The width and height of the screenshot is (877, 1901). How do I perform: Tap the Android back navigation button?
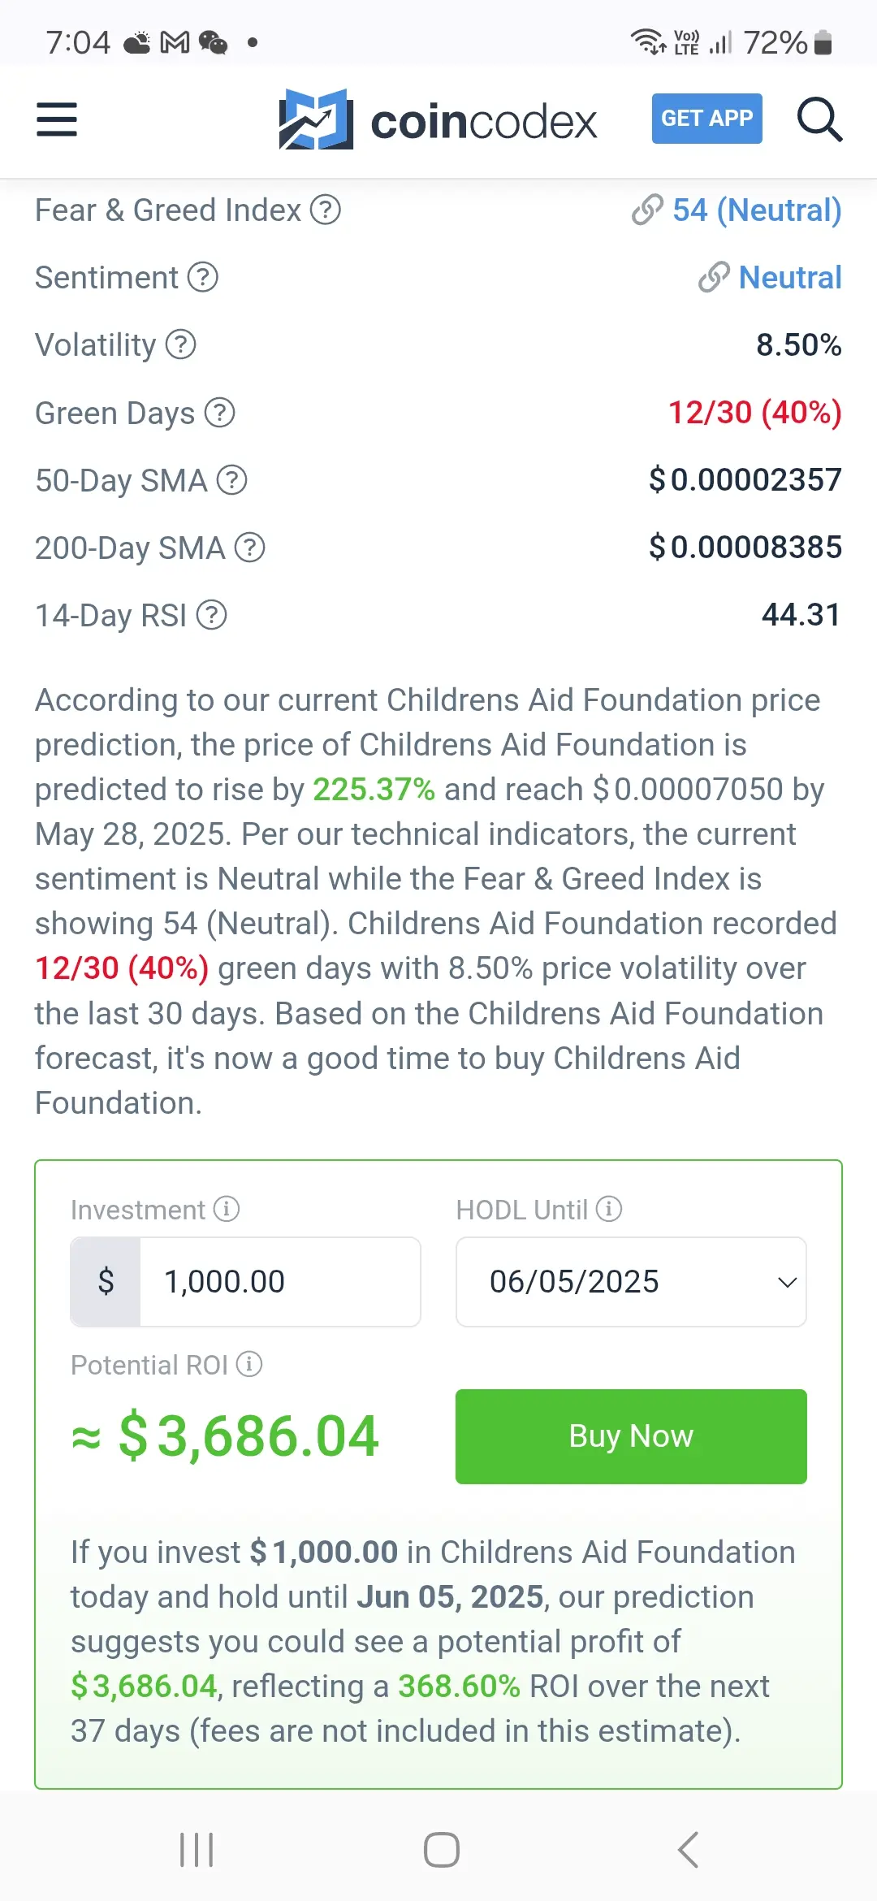688,1850
